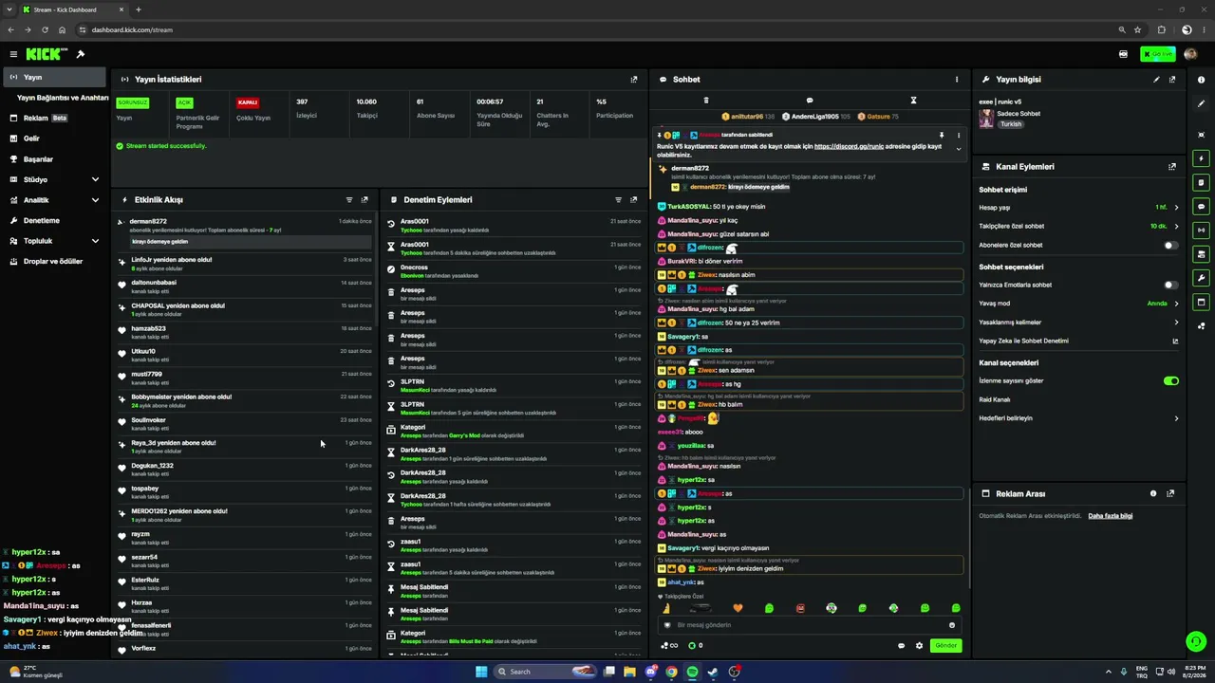Screen dimensions: 1215x683
Task: Click the stream category thumbnail in Yayın bilgisi
Action: pos(986,119)
